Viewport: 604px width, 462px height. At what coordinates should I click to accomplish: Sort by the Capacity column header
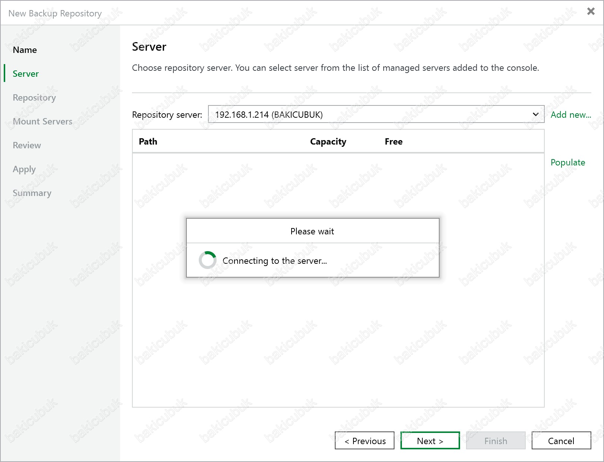pyautogui.click(x=328, y=142)
